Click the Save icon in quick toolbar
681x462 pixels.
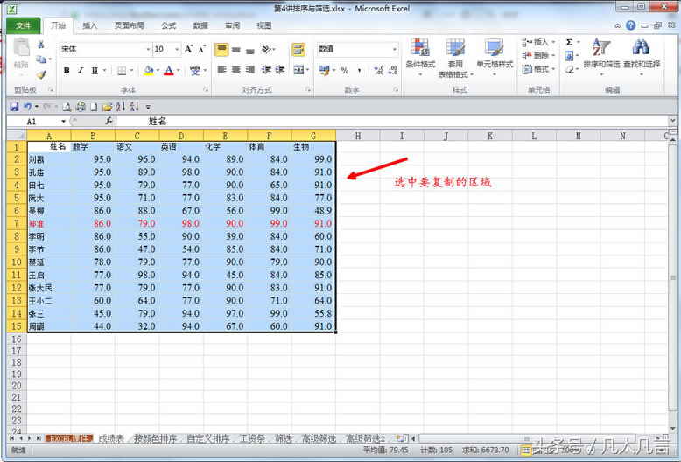(x=14, y=107)
